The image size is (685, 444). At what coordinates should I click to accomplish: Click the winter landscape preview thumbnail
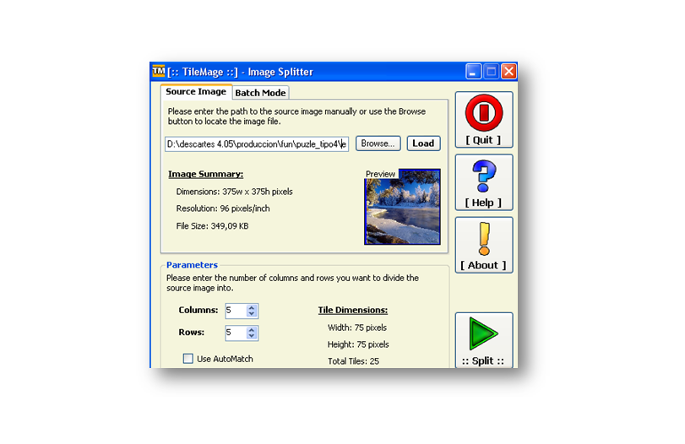point(402,207)
